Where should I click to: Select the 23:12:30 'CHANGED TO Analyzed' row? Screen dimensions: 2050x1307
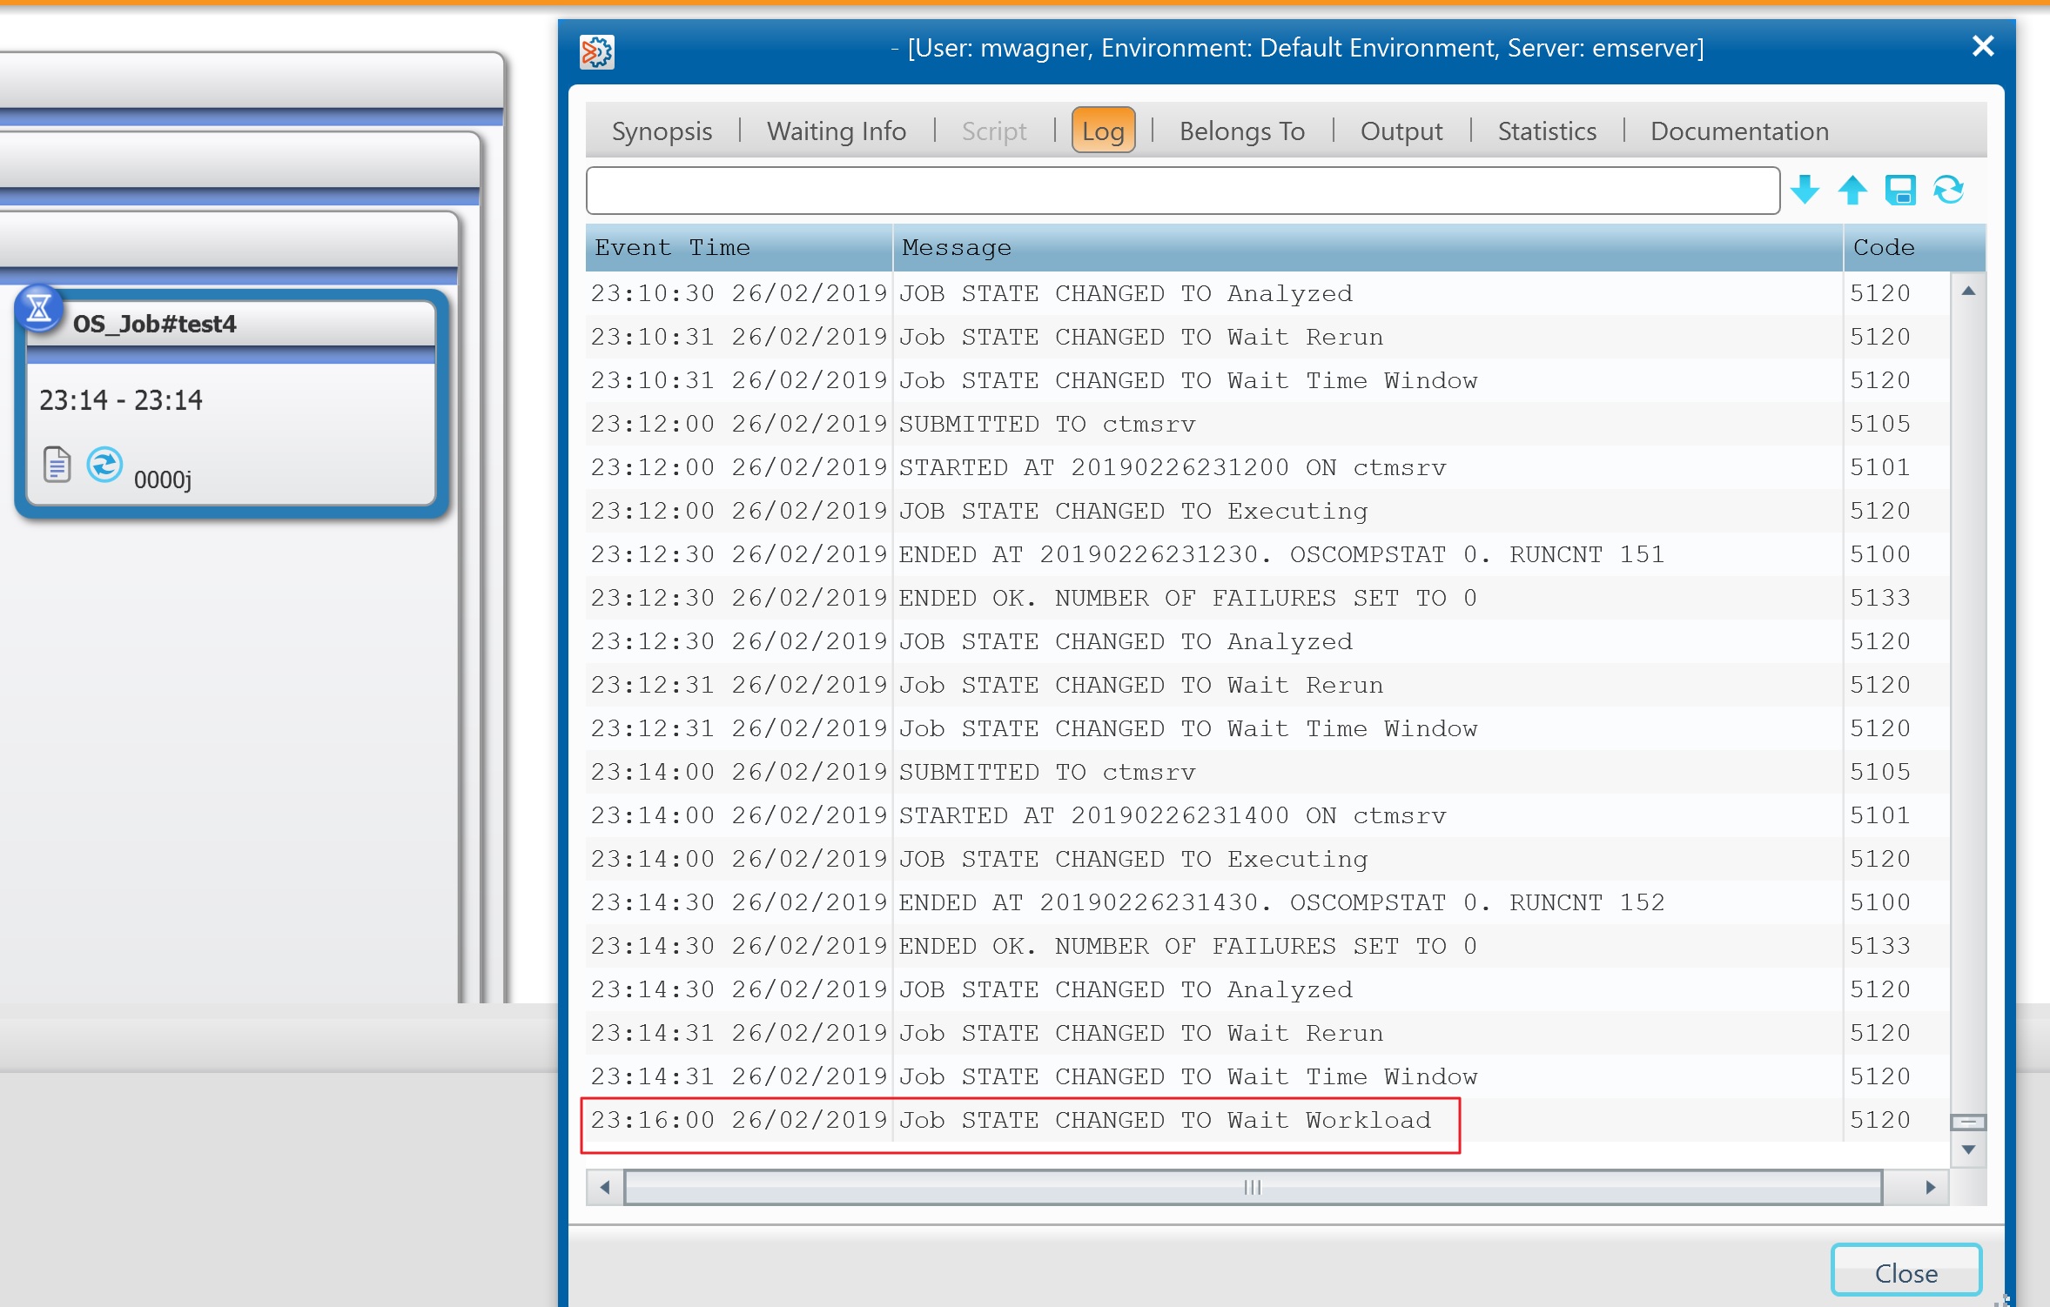[x=1267, y=641]
